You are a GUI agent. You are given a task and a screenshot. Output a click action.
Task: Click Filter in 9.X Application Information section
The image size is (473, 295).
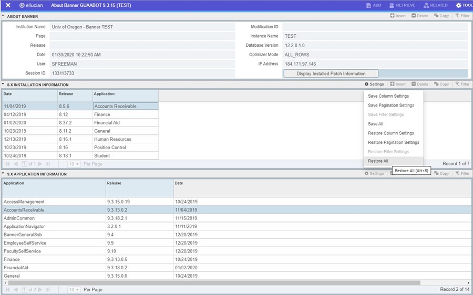[x=462, y=173]
